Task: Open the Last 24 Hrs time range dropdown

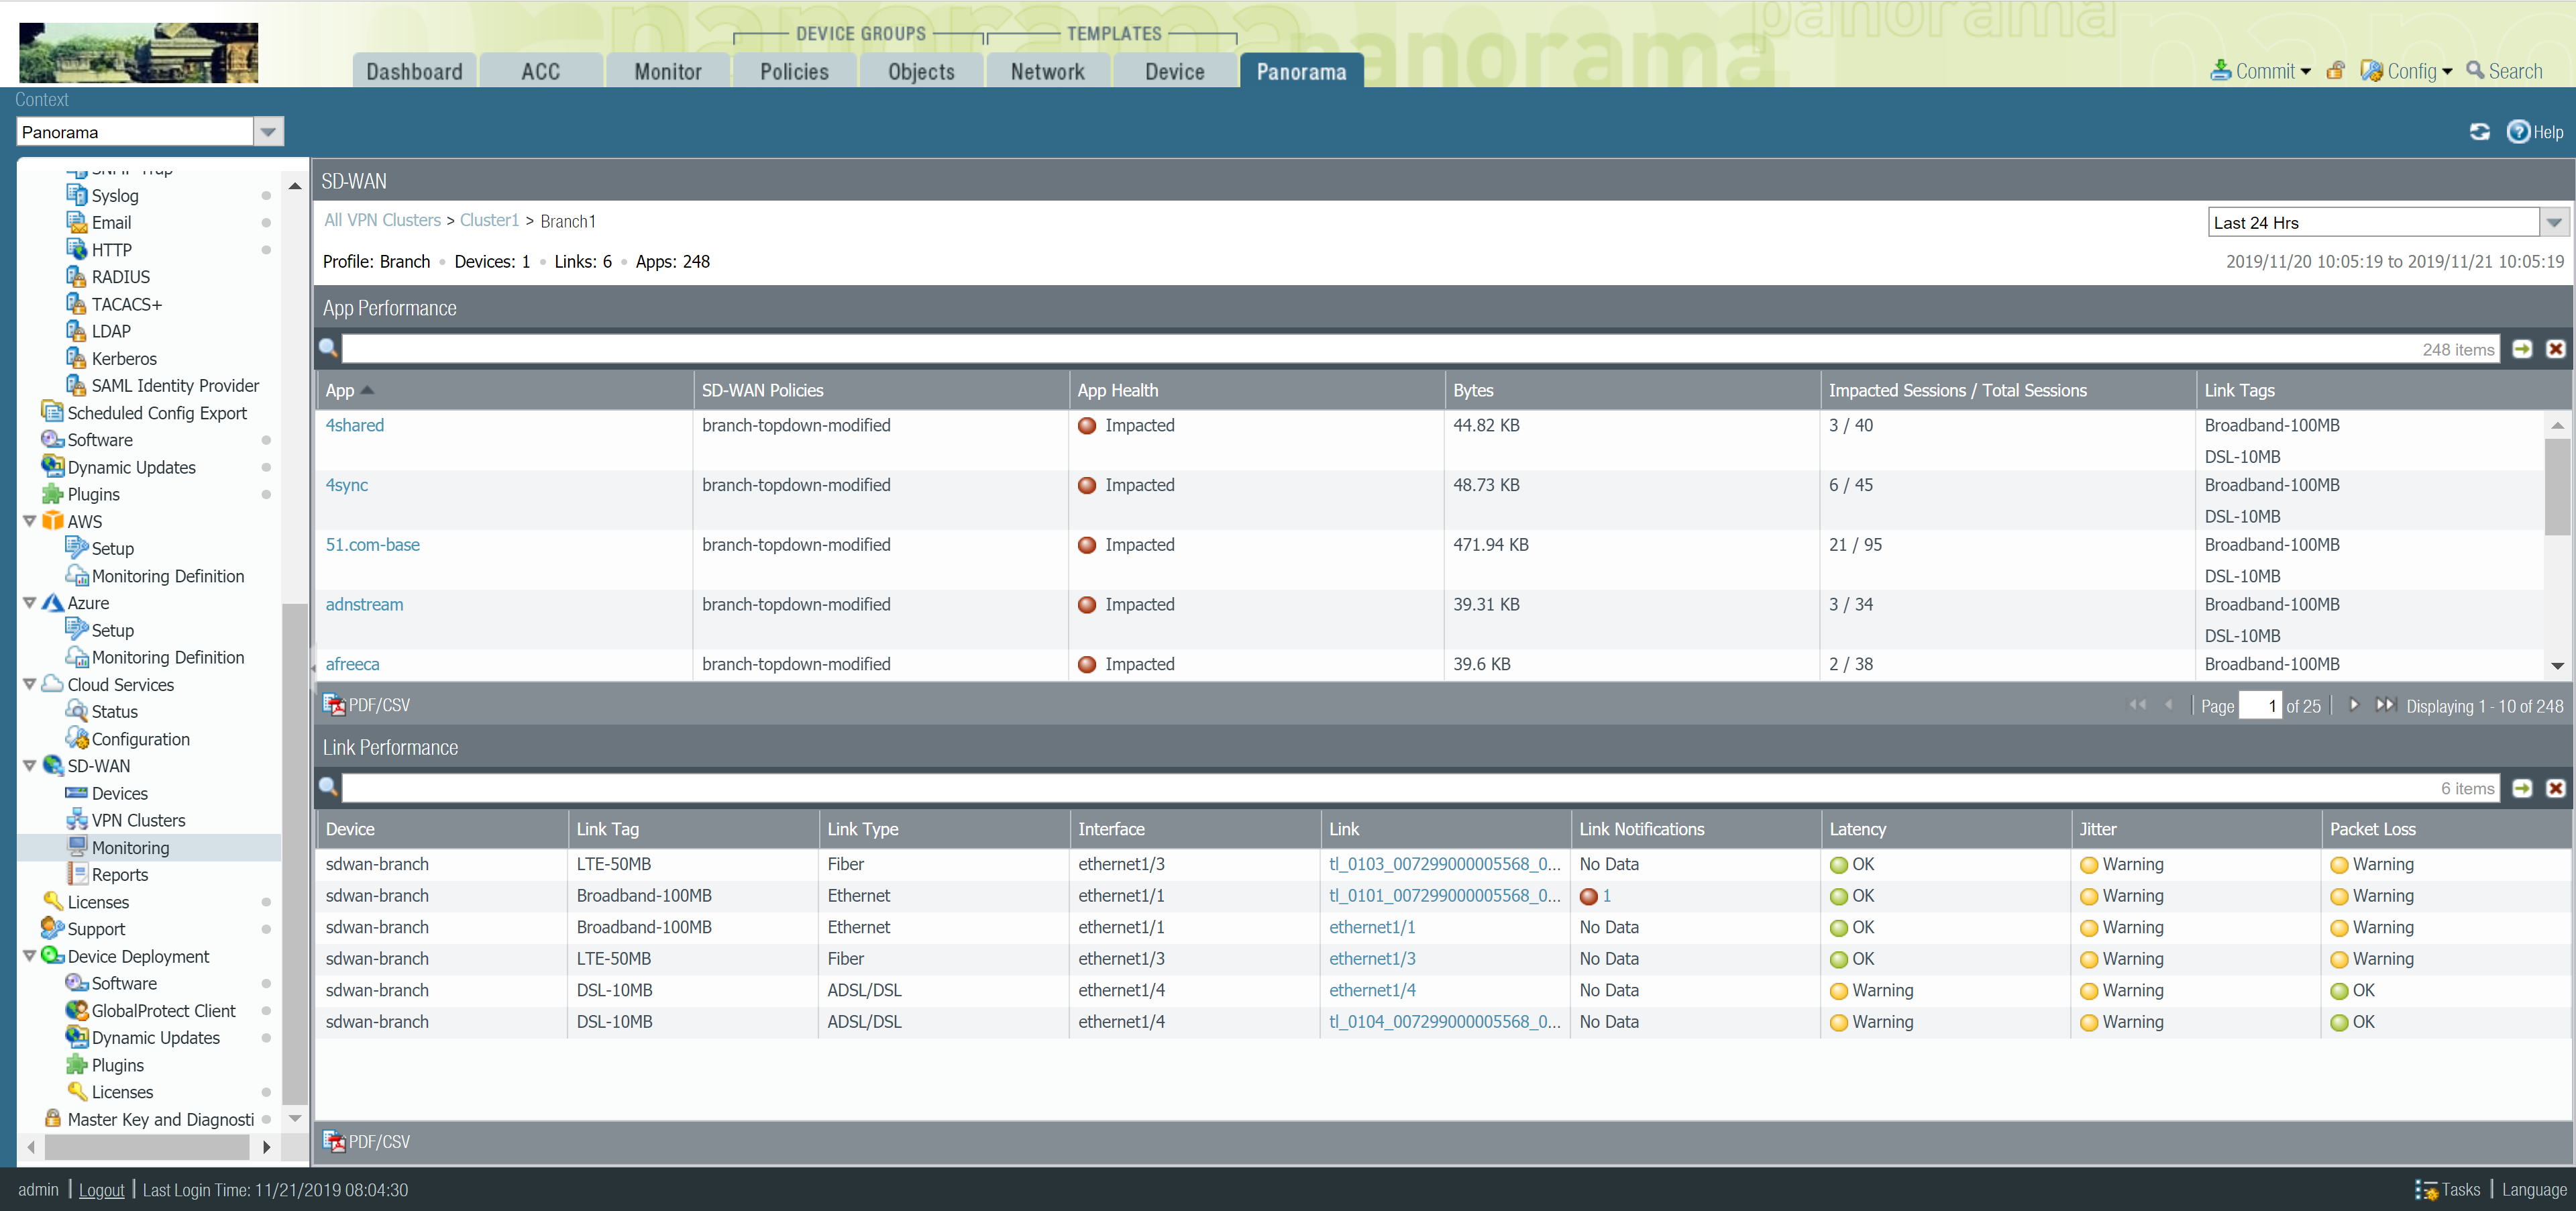Action: pyautogui.click(x=2554, y=222)
